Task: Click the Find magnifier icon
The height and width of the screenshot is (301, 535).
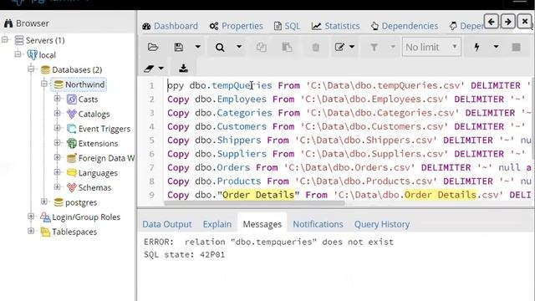Action: [x=220, y=47]
